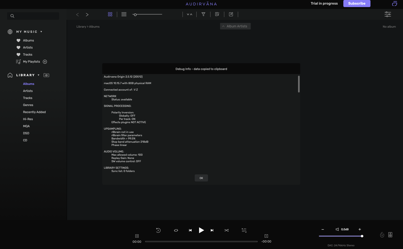Open the audio settings sliders icon
The image size is (403, 249).
[388, 14]
